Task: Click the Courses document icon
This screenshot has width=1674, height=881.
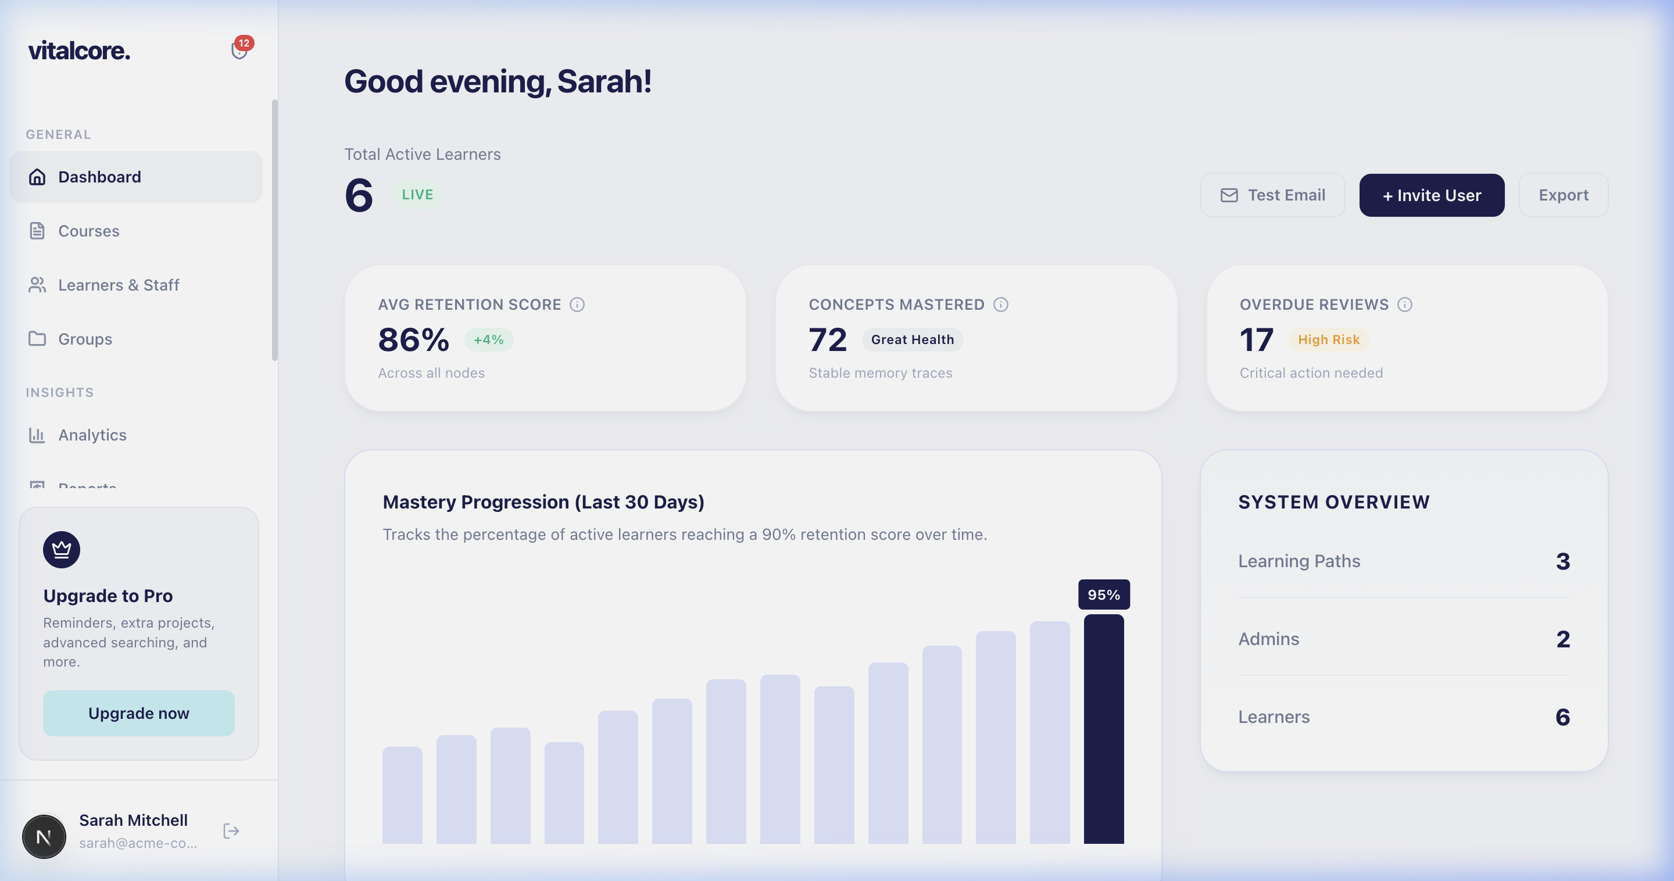Action: coord(37,231)
